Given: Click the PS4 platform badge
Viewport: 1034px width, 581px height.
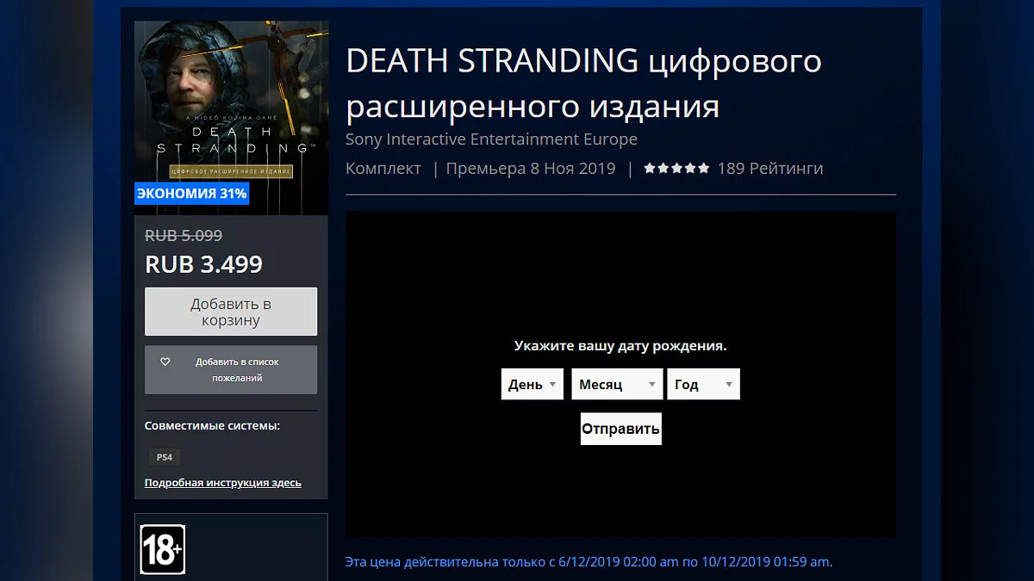Looking at the screenshot, I should 164,457.
